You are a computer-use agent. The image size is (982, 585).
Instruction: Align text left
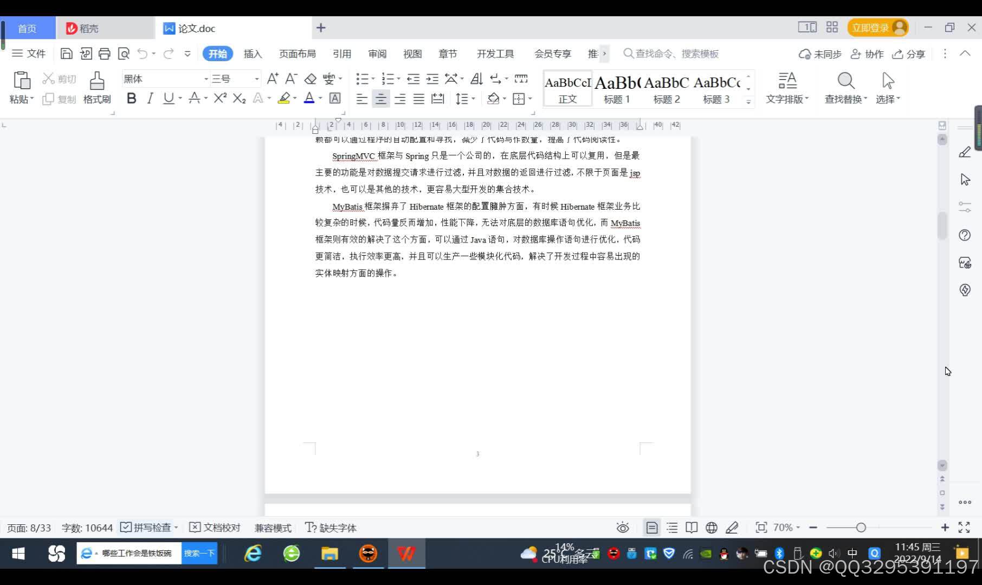pyautogui.click(x=361, y=99)
